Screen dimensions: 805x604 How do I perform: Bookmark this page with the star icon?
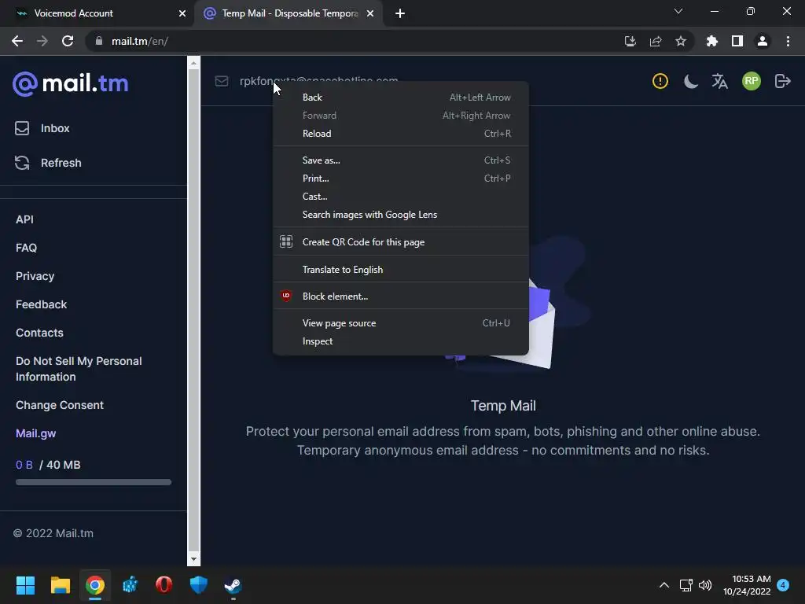(x=681, y=41)
